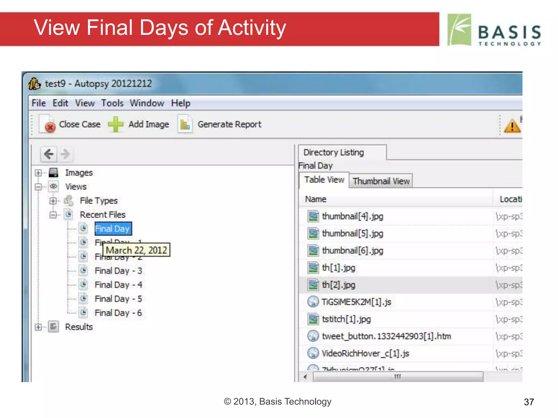Click the Views eye icon
This screenshot has height=418, width=558.
click(x=53, y=186)
